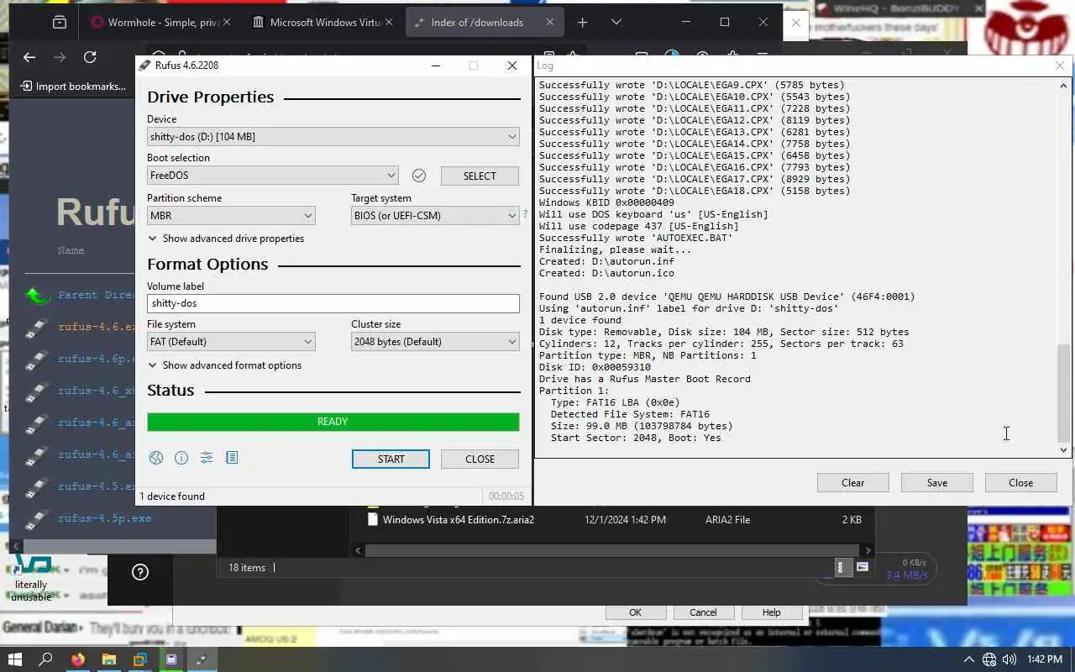Click the SELECT button in Rufus

coord(480,176)
